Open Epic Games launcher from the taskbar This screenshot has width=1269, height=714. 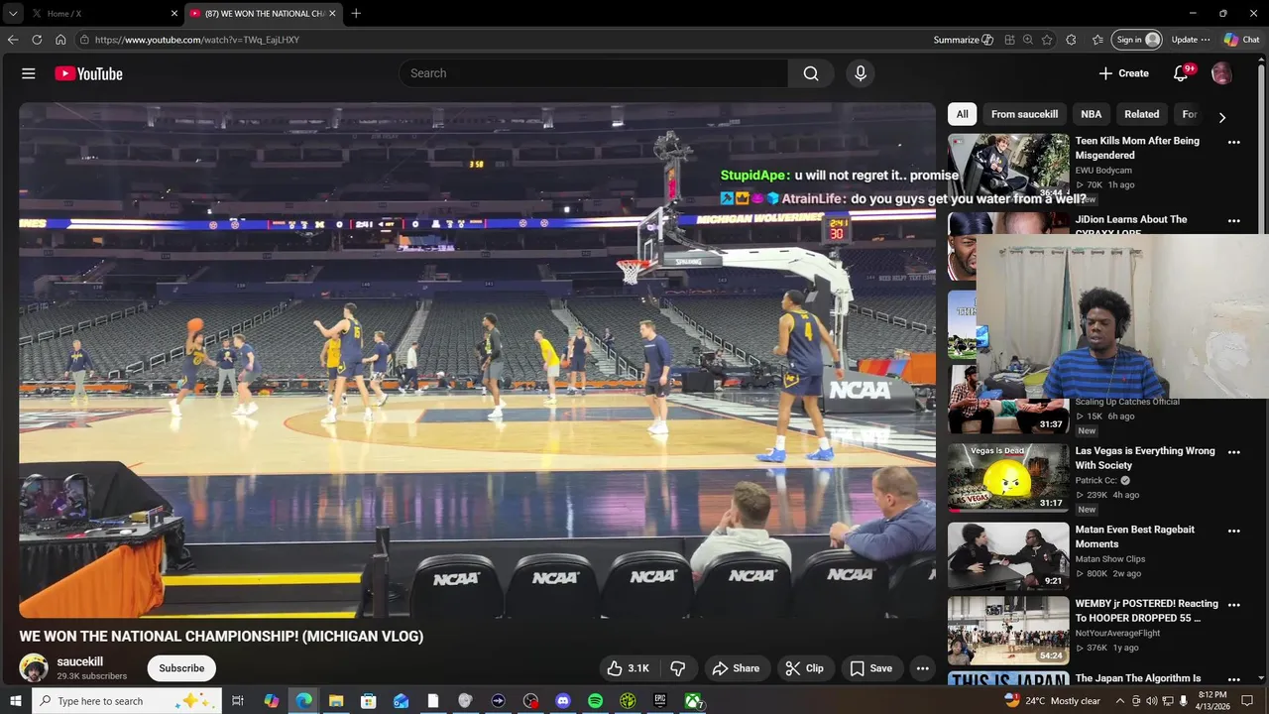(660, 701)
